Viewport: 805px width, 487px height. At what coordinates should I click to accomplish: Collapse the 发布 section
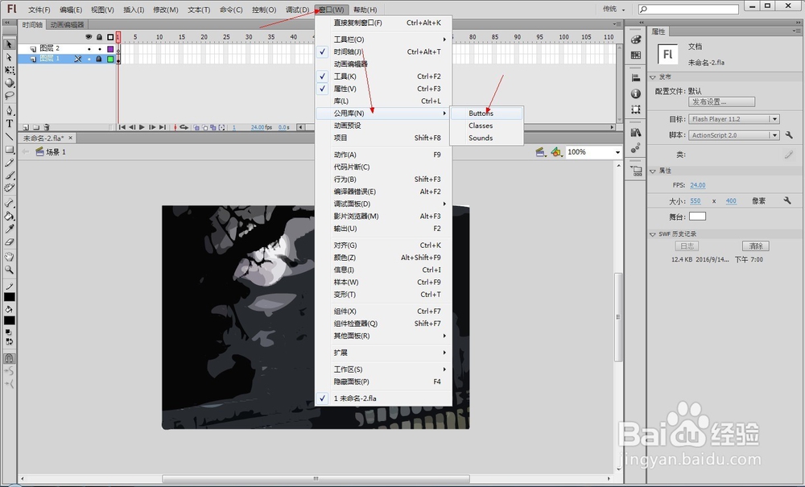point(653,77)
